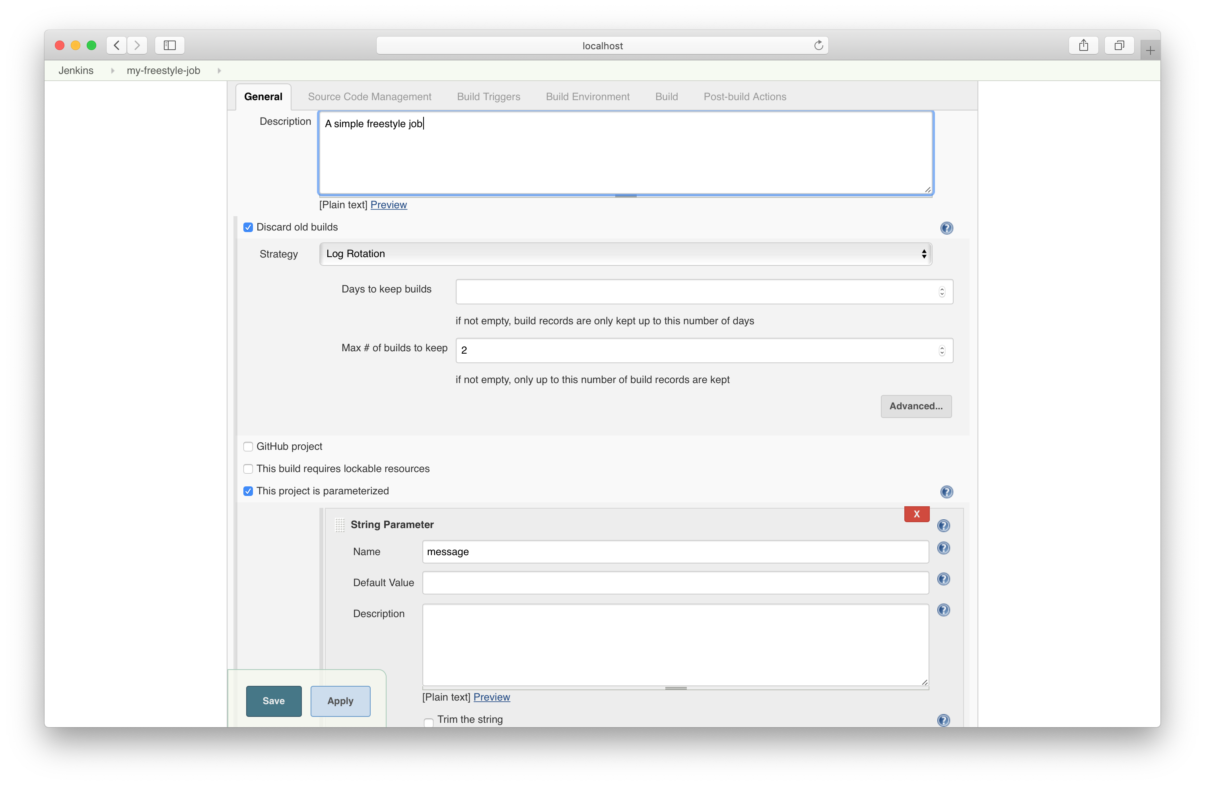Viewport: 1205px width, 786px height.
Task: Open help for Discard old builds
Action: tap(946, 228)
